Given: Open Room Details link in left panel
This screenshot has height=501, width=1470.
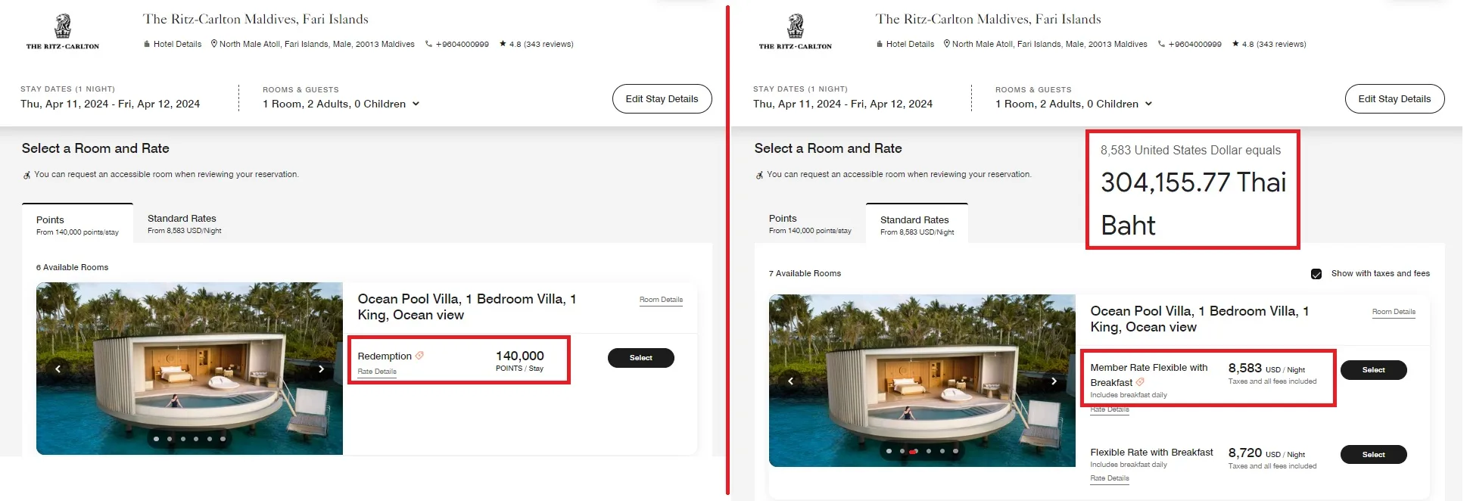Looking at the screenshot, I should [661, 300].
